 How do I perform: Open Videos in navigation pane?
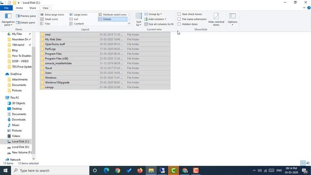[16, 136]
